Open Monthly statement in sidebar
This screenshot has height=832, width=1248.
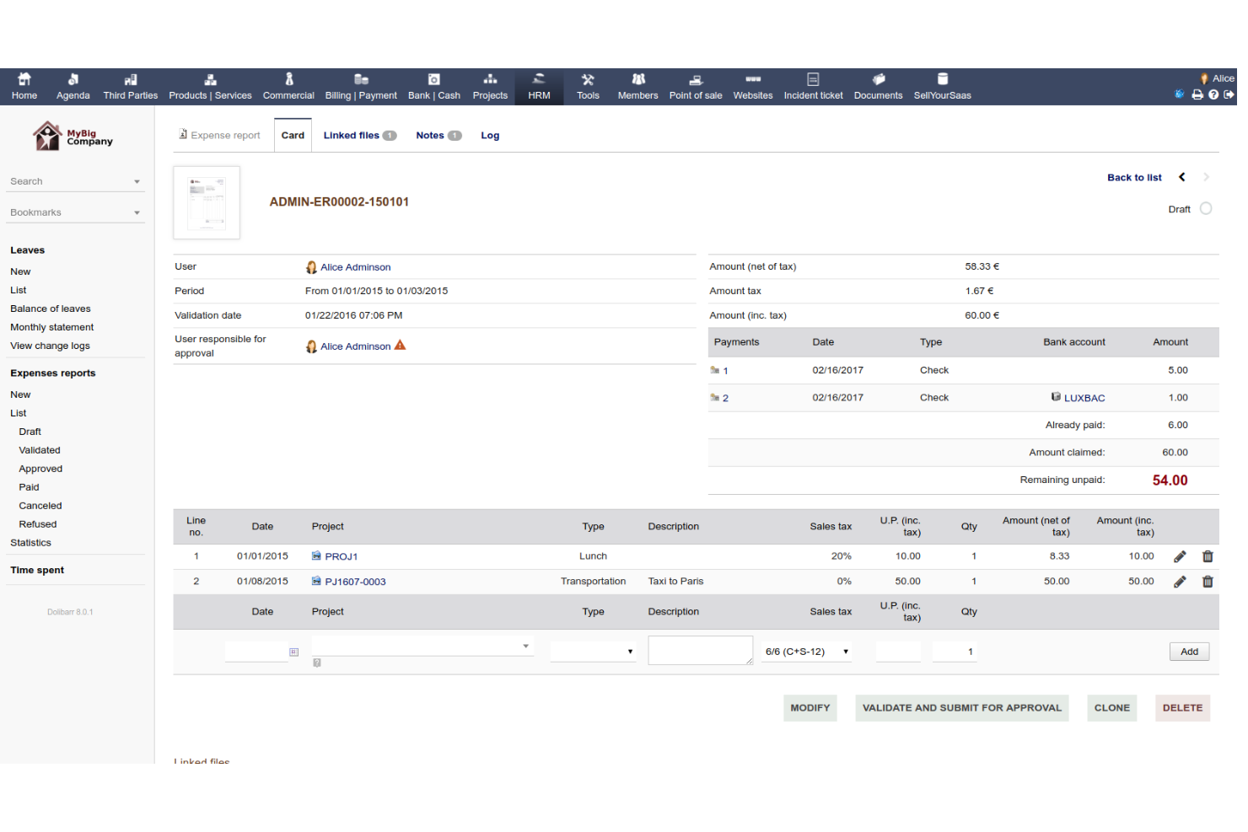pos(52,328)
